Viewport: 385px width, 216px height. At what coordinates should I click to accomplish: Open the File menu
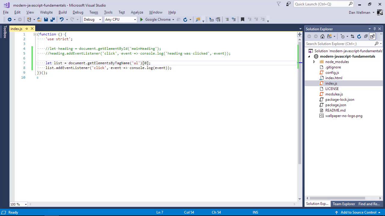[x=6, y=12]
